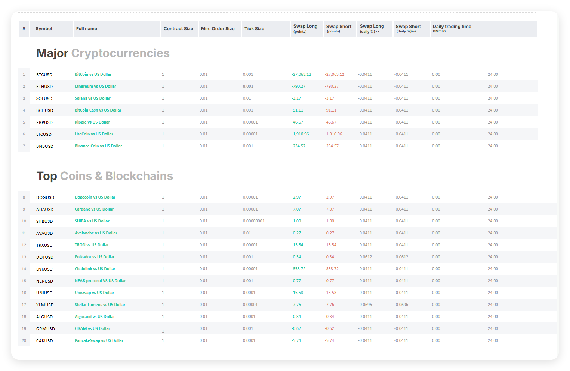Image resolution: width=570 pixels, height=371 pixels.
Task: Open the Dogecoin vs US Dollar link
Action: click(95, 197)
